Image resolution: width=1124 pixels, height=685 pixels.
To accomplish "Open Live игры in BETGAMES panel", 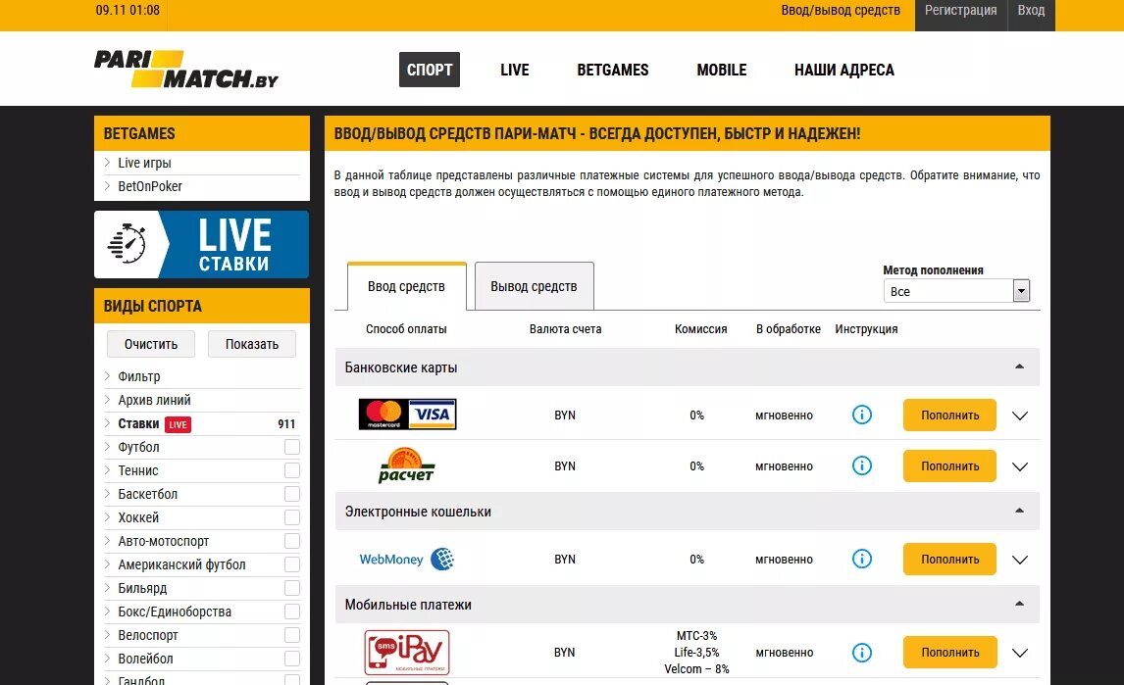I will tap(144, 163).
